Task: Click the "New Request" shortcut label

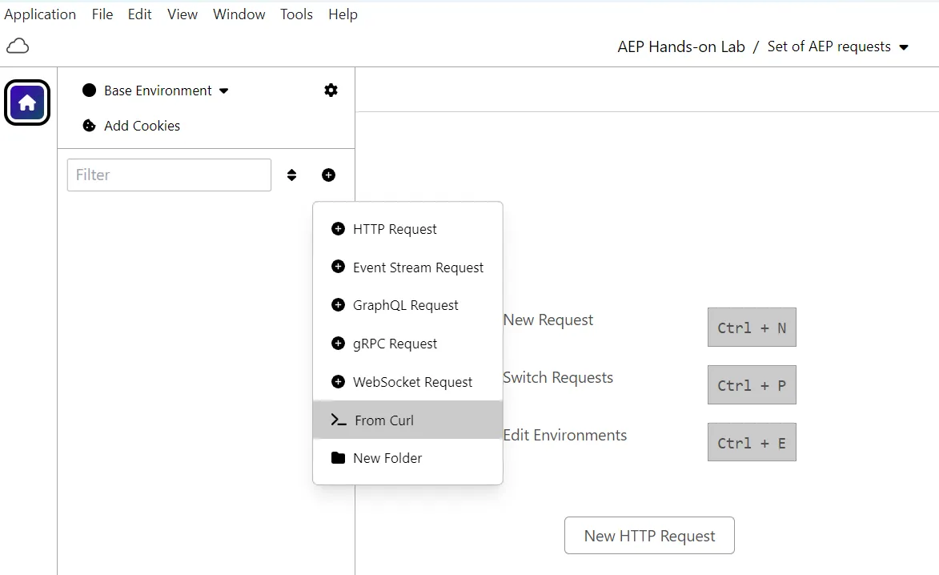Action: pyautogui.click(x=548, y=320)
